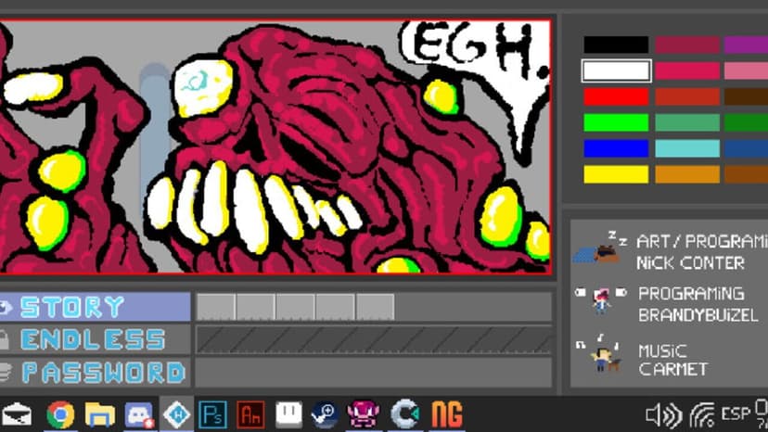Screen dimensions: 768x432
Task: Open Steam from the taskbar
Action: tap(325, 414)
